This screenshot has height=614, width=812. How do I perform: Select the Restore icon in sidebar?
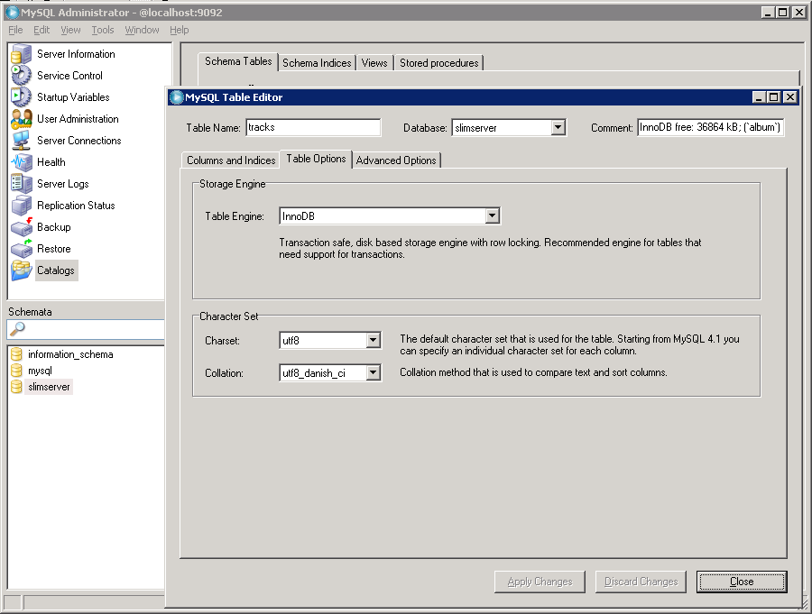tap(22, 249)
